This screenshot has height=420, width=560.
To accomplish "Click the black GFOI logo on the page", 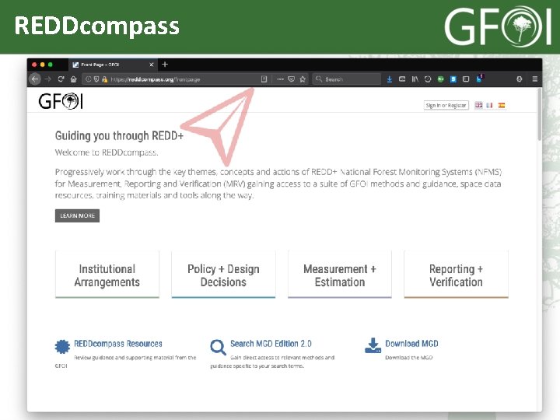I will click(x=61, y=101).
